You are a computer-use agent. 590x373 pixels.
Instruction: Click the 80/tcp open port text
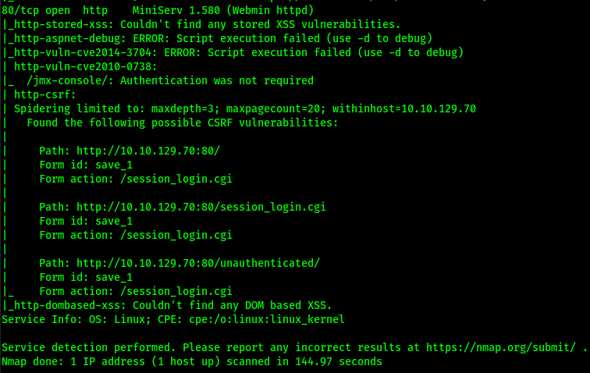36,11
